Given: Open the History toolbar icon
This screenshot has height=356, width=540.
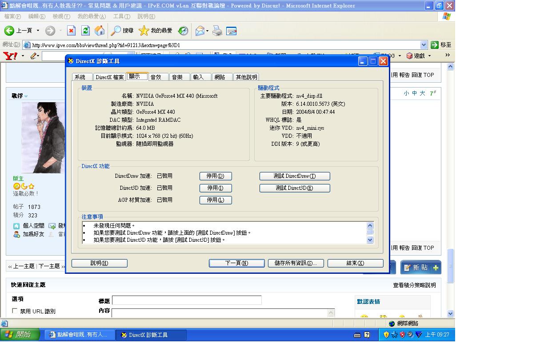Looking at the screenshot, I should click(x=183, y=31).
